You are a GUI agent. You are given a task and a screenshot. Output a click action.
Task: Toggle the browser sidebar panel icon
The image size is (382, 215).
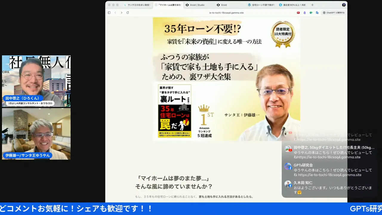coord(109,13)
